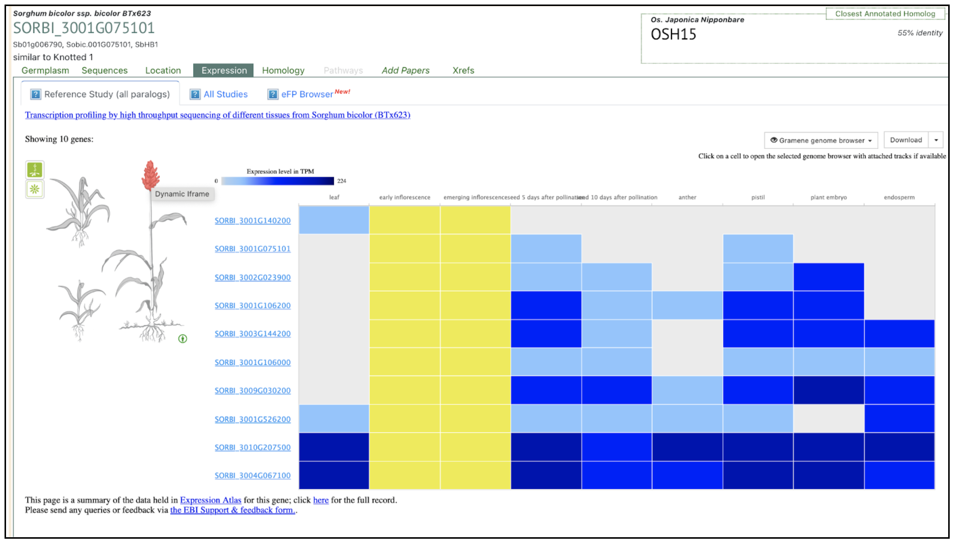Image resolution: width=958 pixels, height=544 pixels.
Task: Open gene link SORBI_3001G106200
Action: click(x=253, y=306)
